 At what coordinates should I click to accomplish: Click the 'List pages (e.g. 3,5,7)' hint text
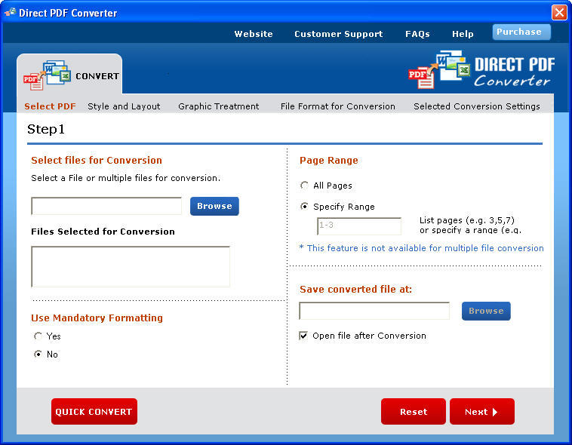467,220
